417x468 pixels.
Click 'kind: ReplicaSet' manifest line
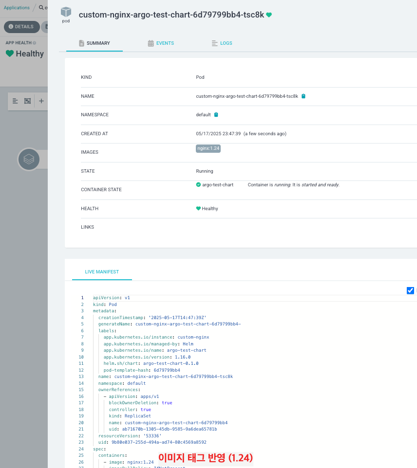[130, 416]
